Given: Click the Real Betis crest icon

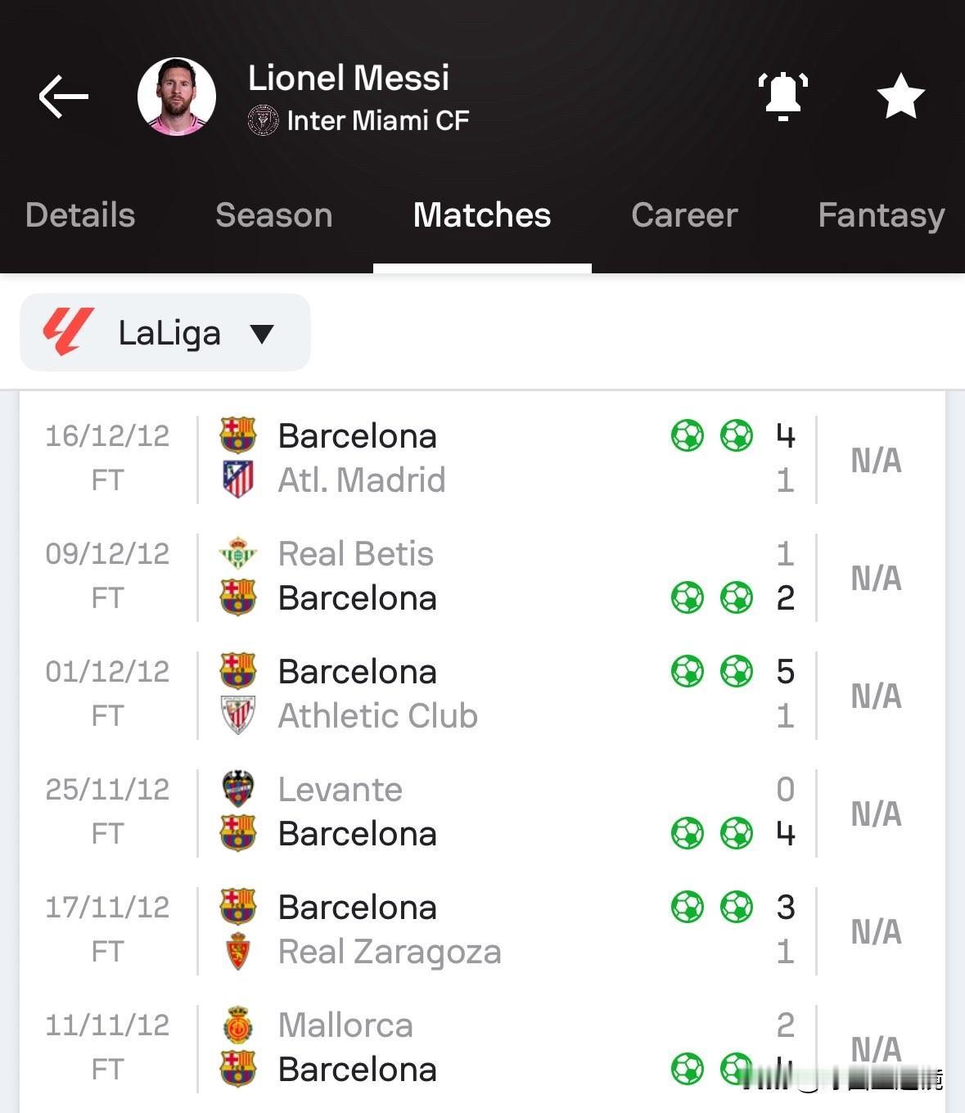Looking at the screenshot, I should tap(238, 553).
